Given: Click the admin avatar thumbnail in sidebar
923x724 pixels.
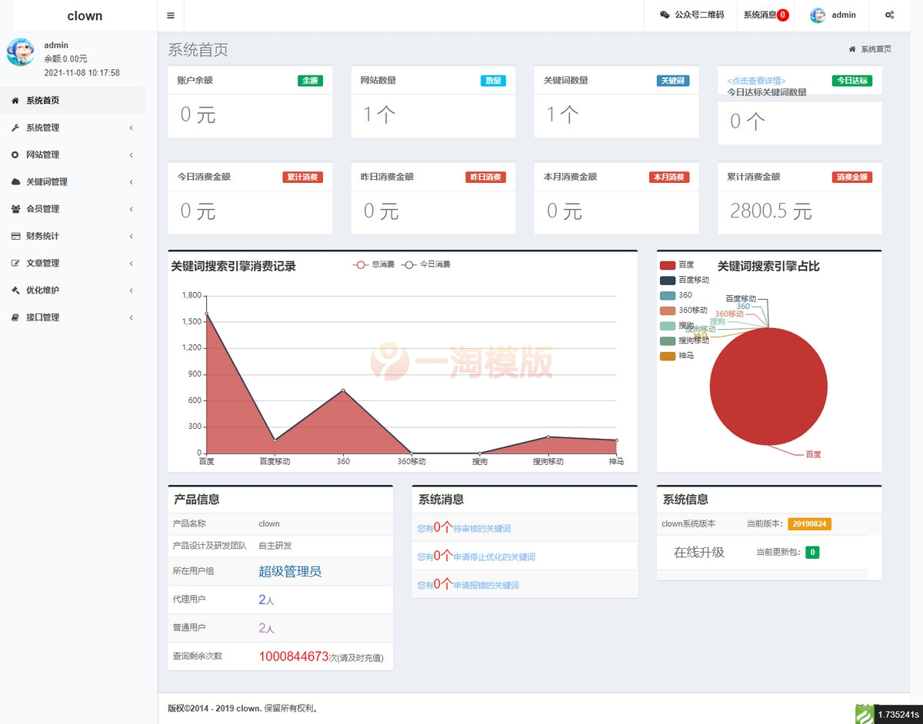Looking at the screenshot, I should pyautogui.click(x=22, y=54).
